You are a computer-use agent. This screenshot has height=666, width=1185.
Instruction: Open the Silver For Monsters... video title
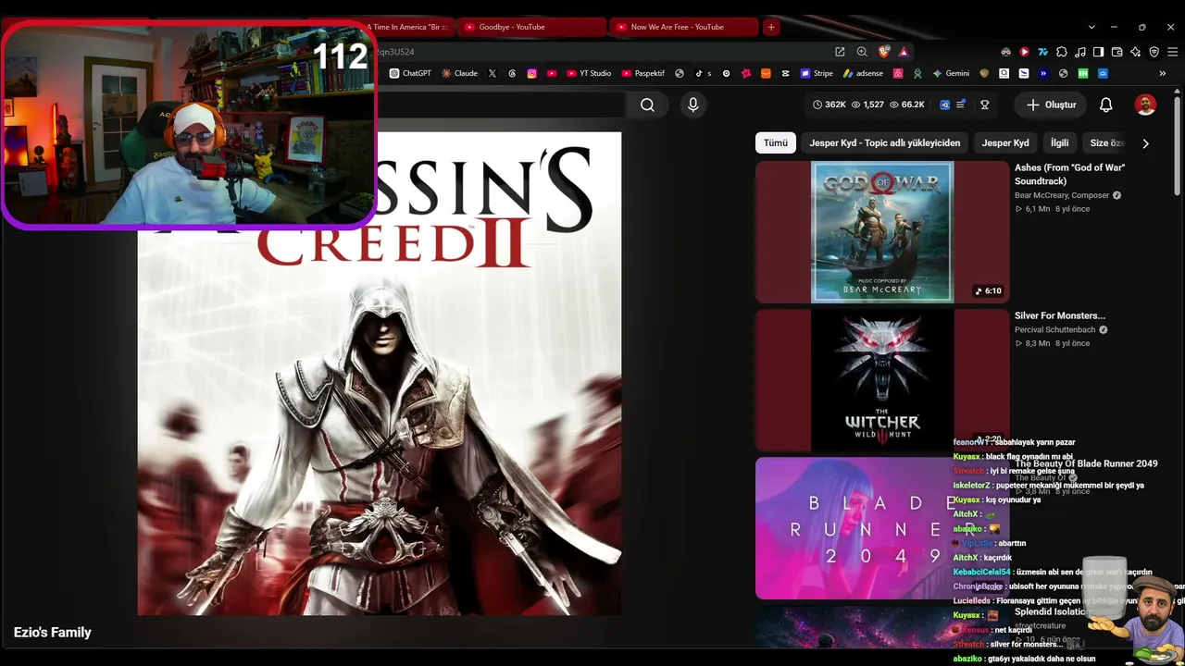[1060, 315]
